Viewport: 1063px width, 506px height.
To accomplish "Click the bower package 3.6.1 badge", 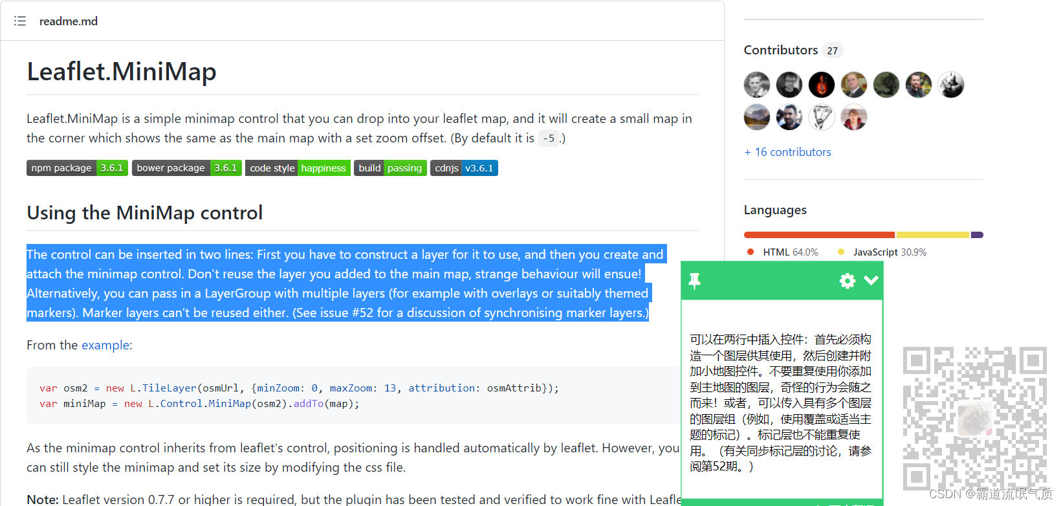I will 187,168.
